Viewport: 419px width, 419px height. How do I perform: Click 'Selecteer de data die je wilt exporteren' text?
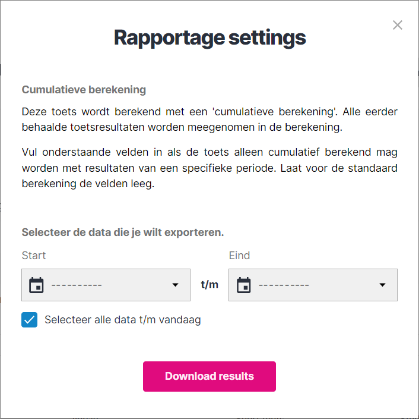click(122, 232)
